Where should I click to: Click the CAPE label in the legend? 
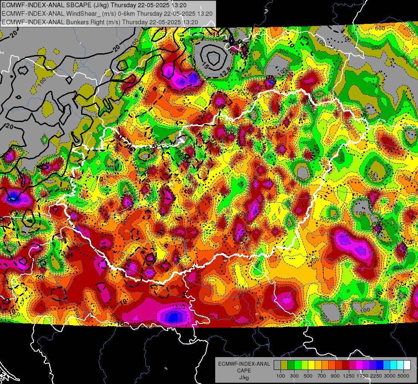[x=244, y=371]
